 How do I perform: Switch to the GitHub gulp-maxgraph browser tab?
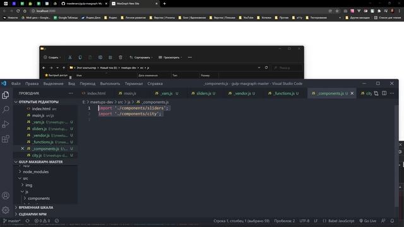point(84,4)
